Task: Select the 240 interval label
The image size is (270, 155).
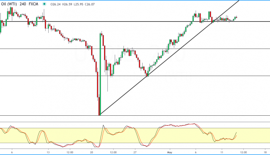Action: 23,4
